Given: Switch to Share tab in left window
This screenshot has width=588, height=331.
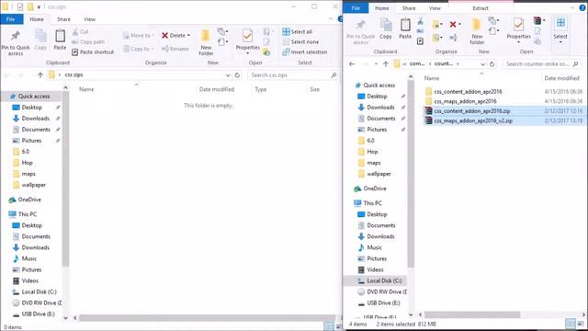Looking at the screenshot, I should point(63,19).
